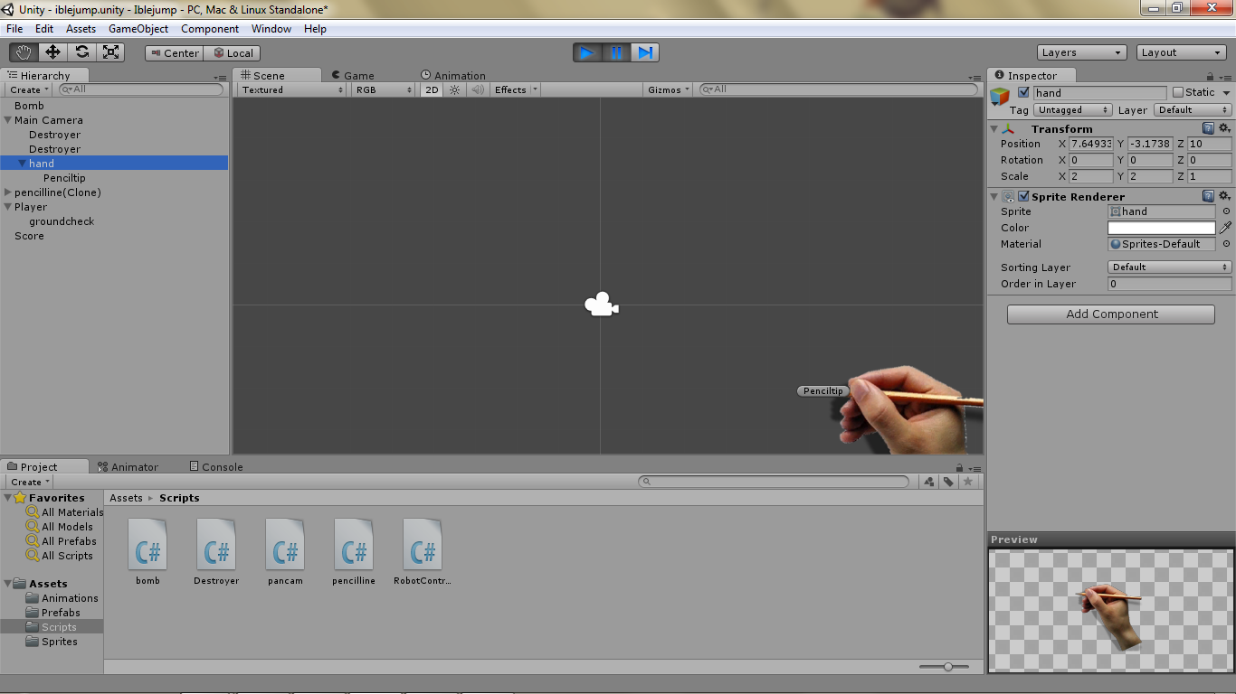This screenshot has width=1236, height=694.
Task: Click the GameObject cube icon in Inspector
Action: coord(1000,96)
